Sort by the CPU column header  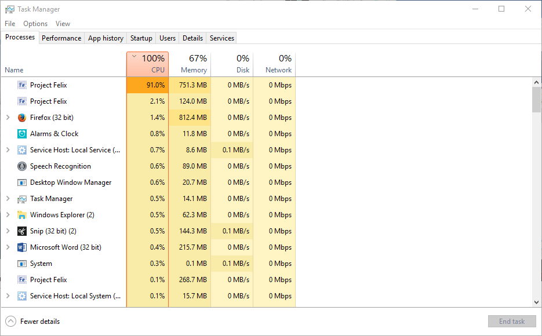pyautogui.click(x=148, y=64)
